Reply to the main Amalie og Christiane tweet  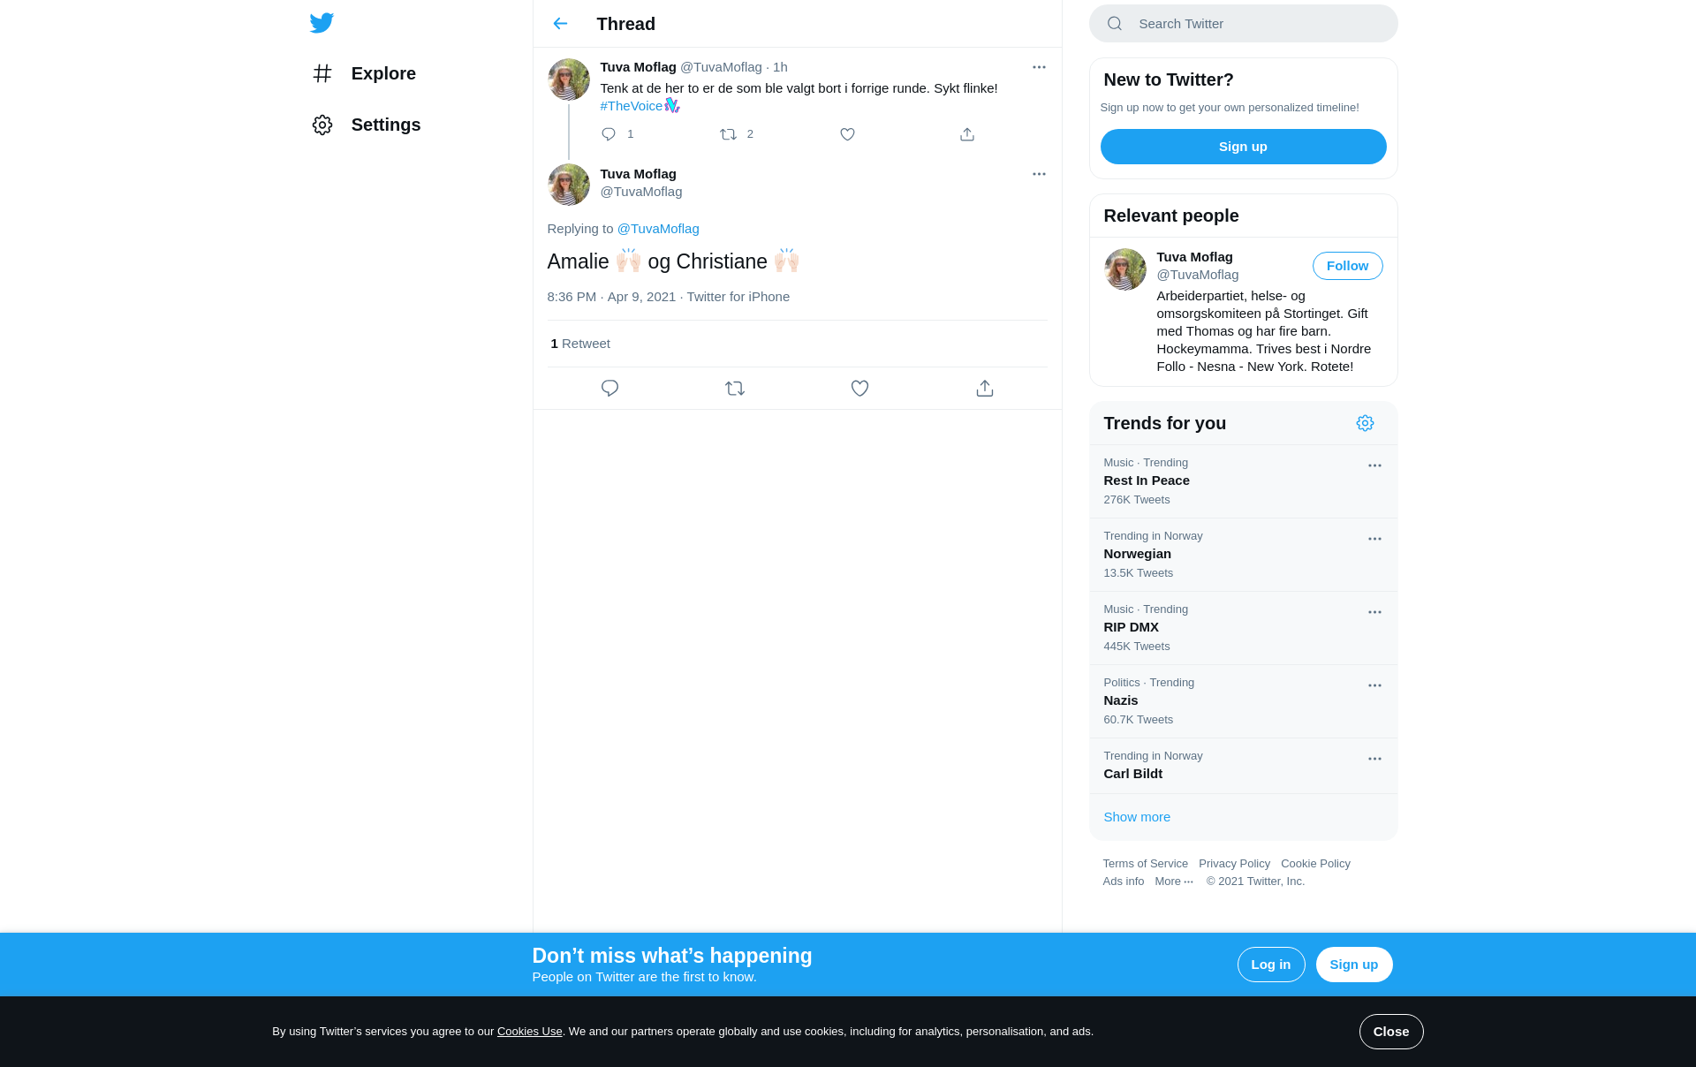pyautogui.click(x=609, y=389)
